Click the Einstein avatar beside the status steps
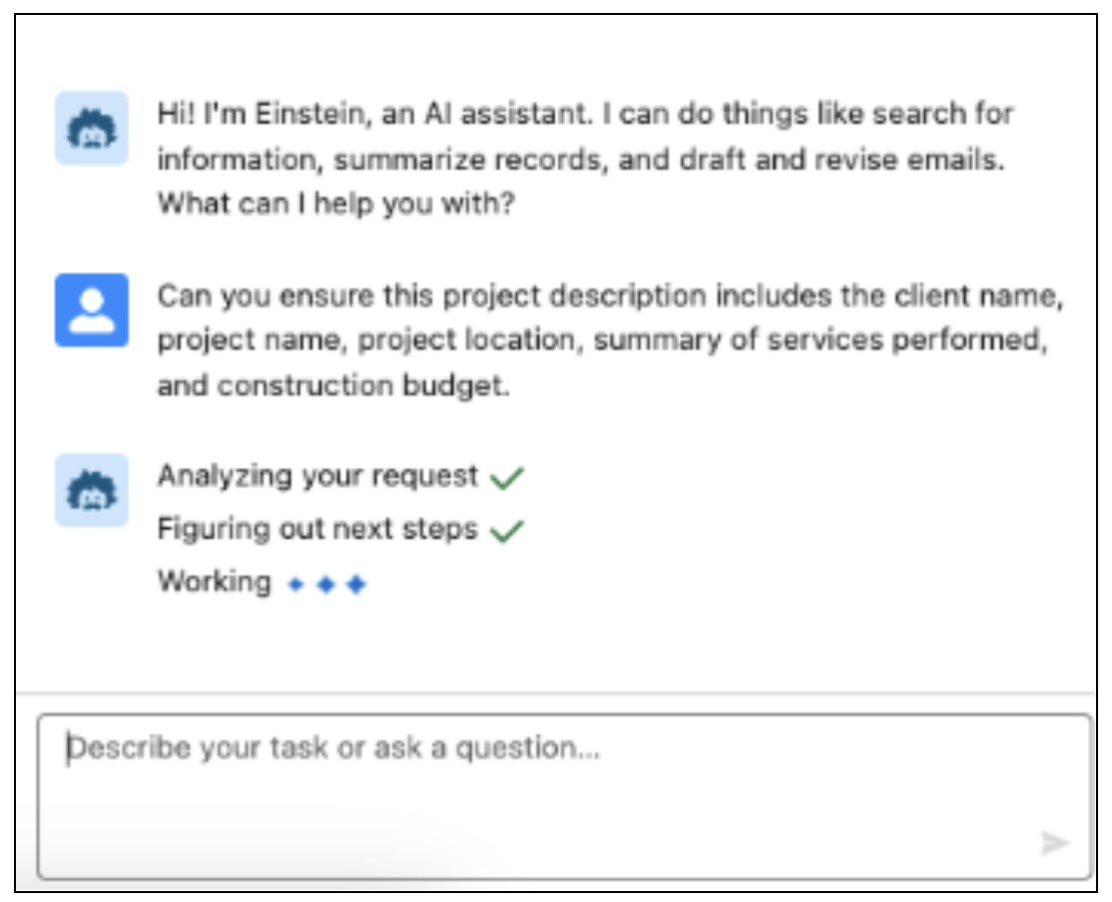Screen dimensions: 1112x902 [91, 490]
